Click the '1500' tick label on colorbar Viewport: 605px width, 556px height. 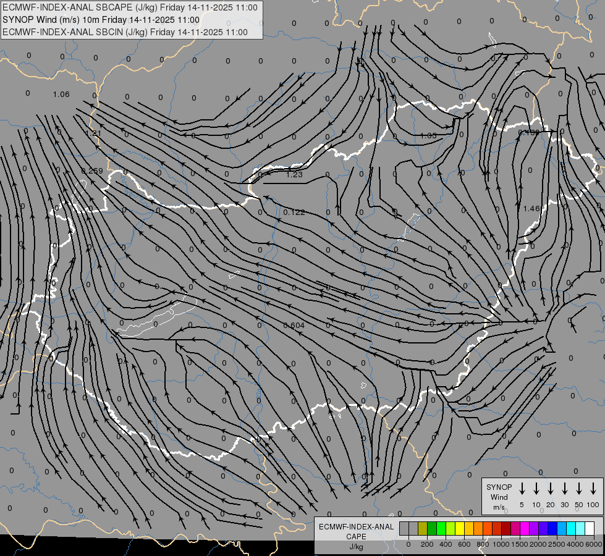(x=520, y=544)
